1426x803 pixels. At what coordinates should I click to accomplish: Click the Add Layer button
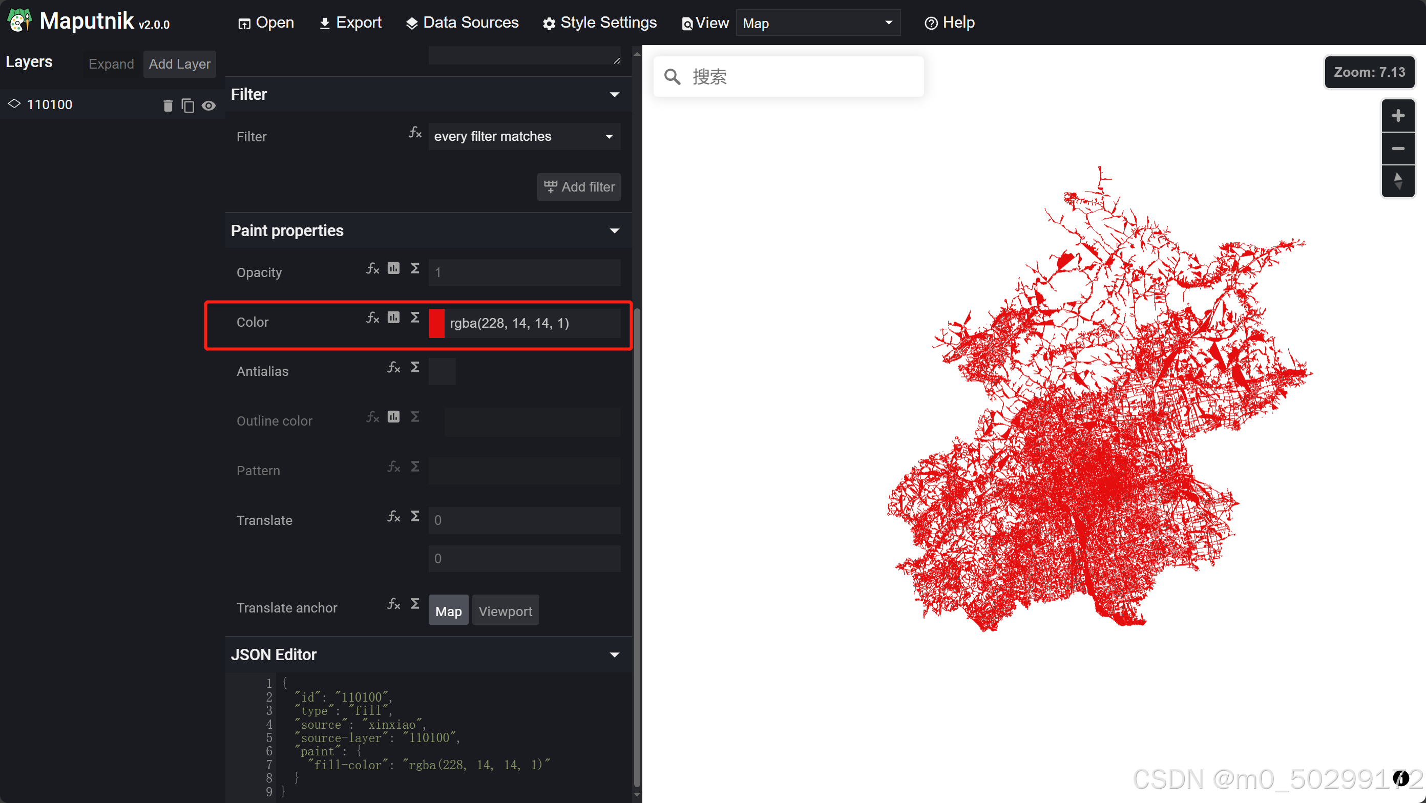[x=179, y=64]
